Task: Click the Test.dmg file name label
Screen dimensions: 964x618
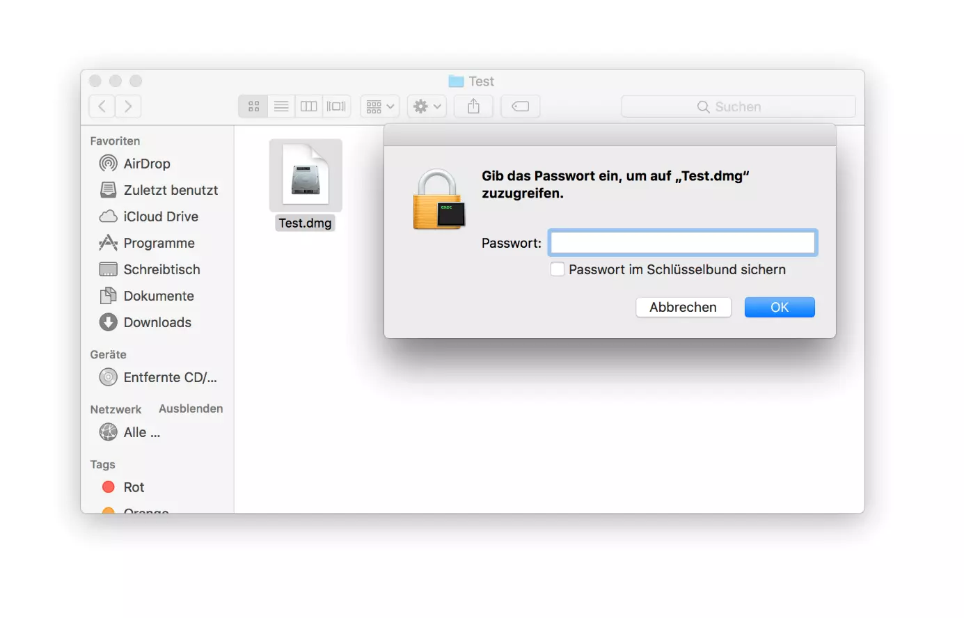Action: click(305, 223)
